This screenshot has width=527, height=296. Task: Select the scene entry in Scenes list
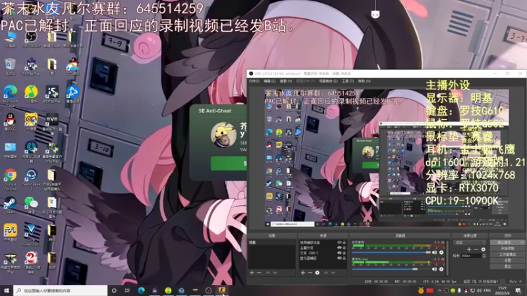[x=271, y=242]
